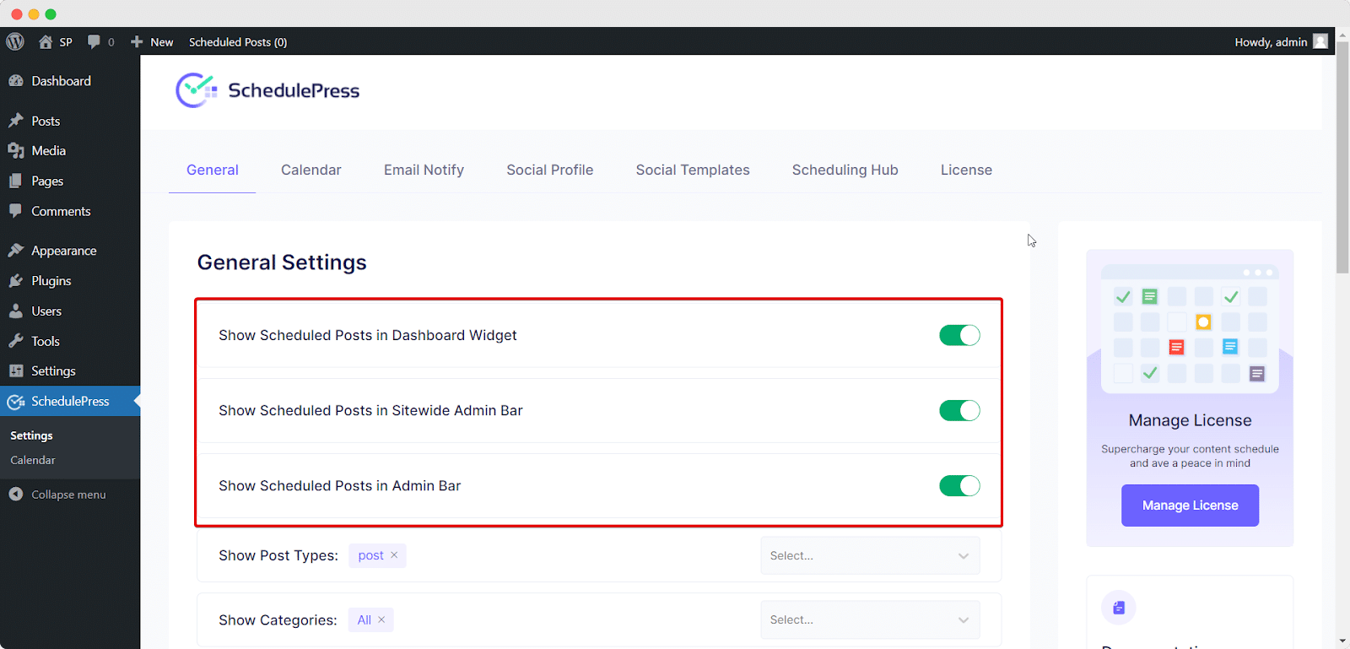Remove the post tag with its x
Viewport: 1350px width, 649px height.
coord(394,555)
